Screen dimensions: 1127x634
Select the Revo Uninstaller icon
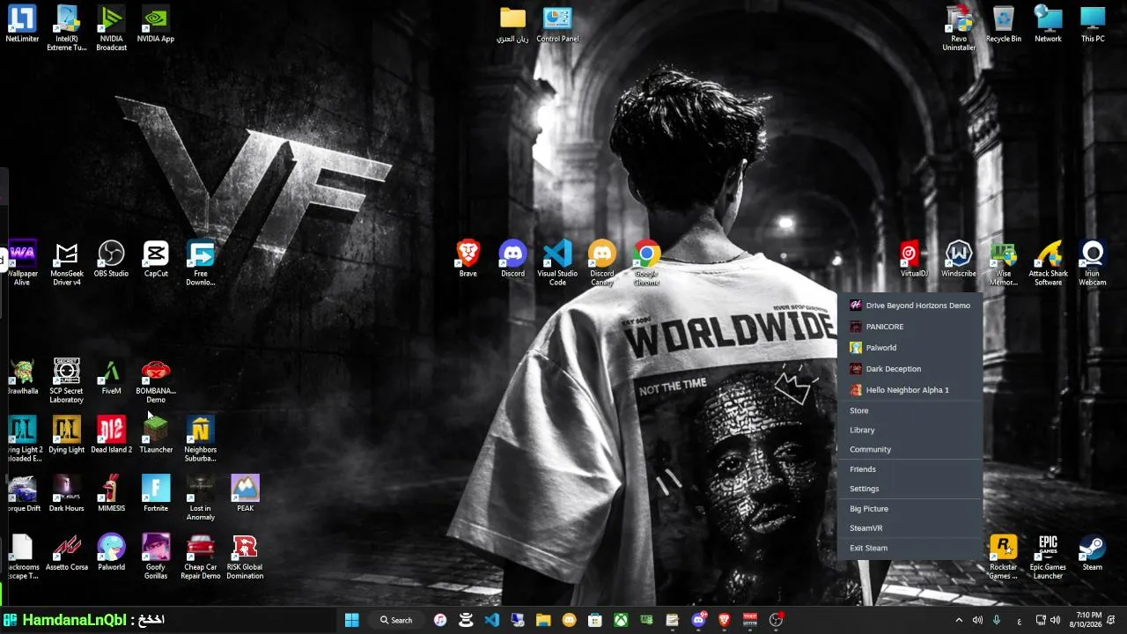959,28
